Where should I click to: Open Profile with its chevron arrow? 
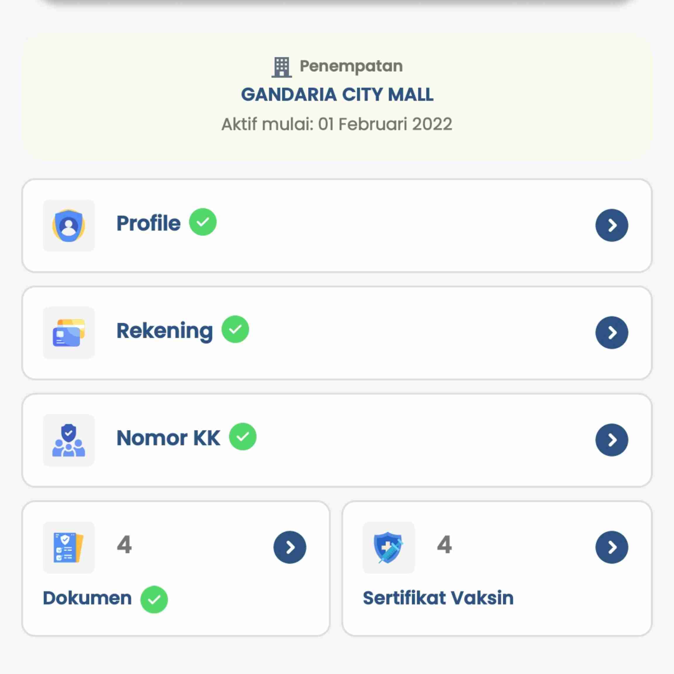point(611,225)
